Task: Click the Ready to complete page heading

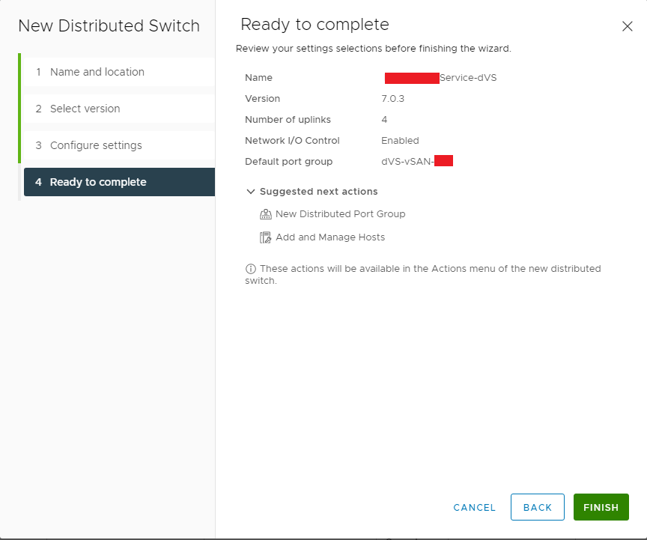Action: pos(315,25)
